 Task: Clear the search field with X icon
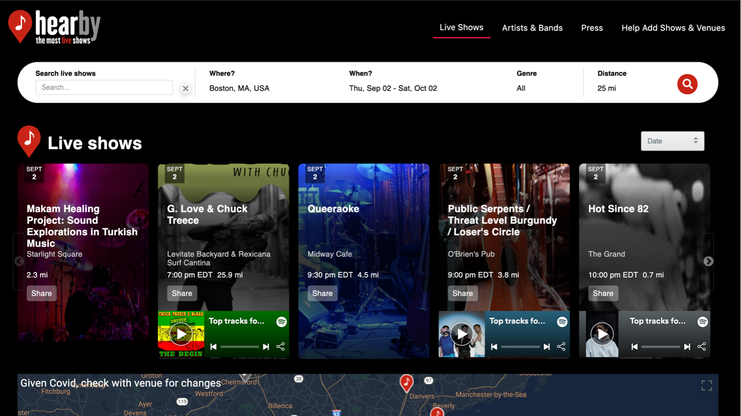point(186,88)
